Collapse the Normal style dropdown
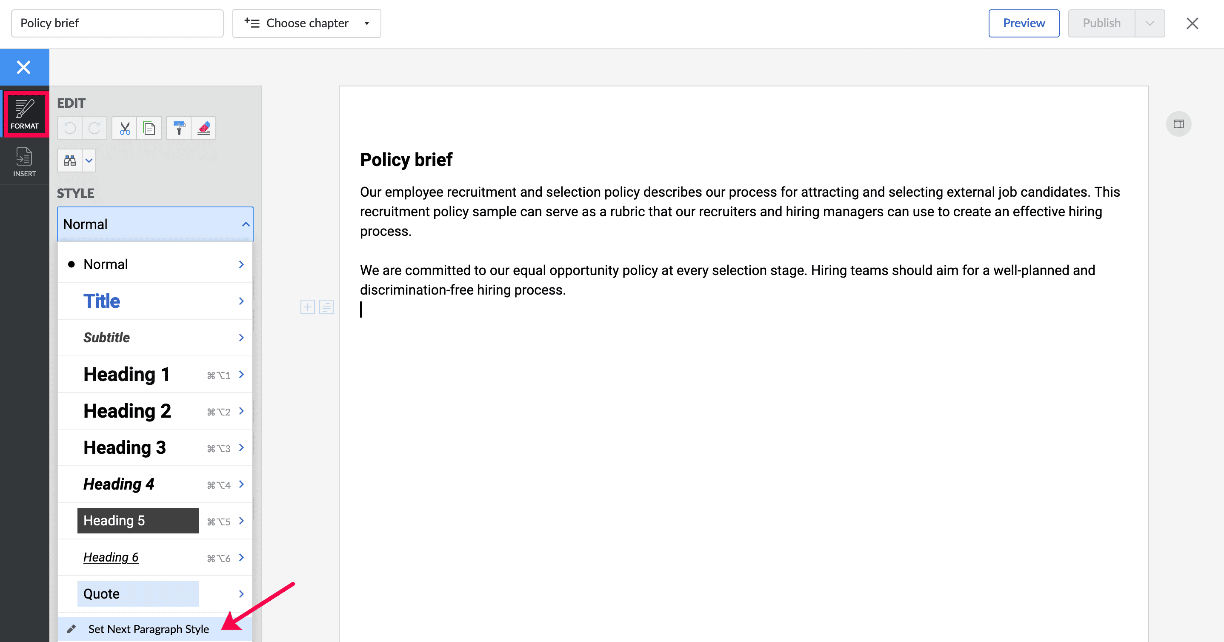This screenshot has width=1224, height=642. click(245, 224)
